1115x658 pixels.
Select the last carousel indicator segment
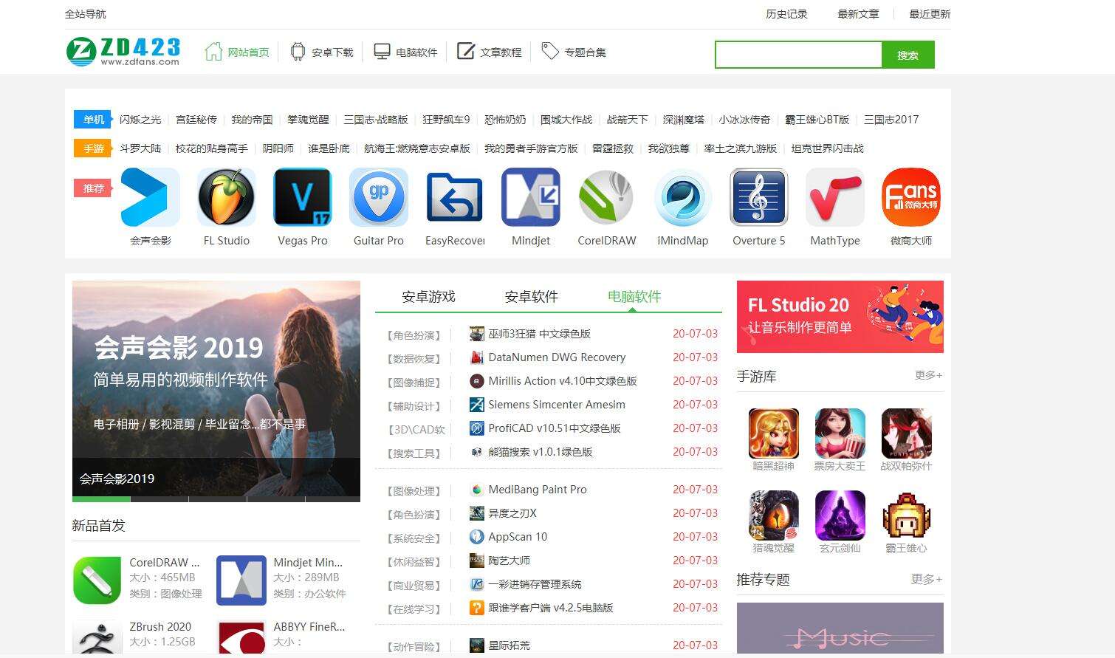333,499
